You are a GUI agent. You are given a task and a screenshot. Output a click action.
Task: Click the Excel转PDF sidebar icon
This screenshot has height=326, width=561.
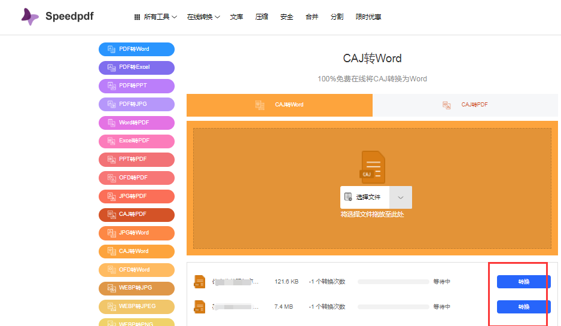point(112,141)
